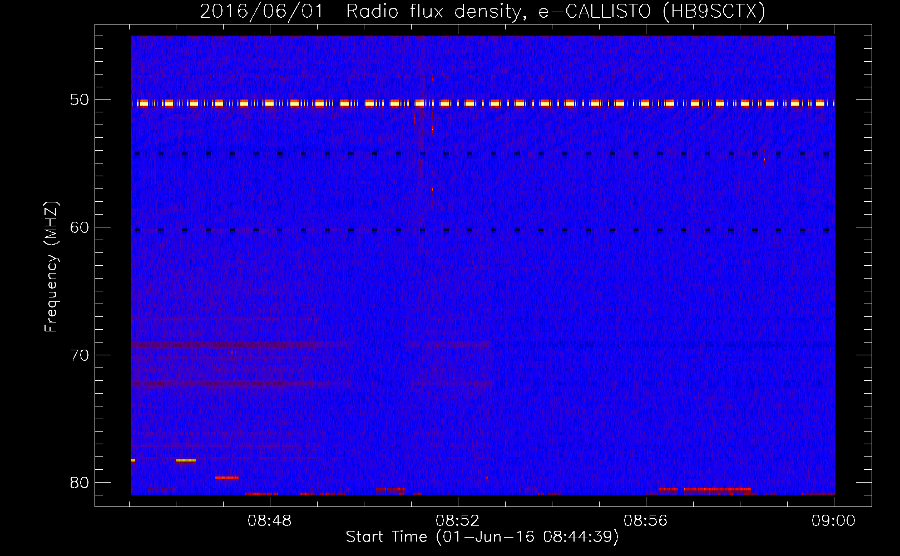Select the 60 frequency tick label
900x556 pixels.
[80, 227]
